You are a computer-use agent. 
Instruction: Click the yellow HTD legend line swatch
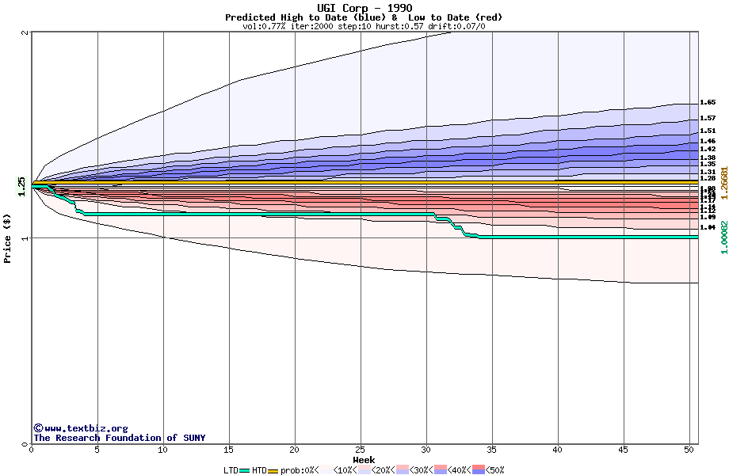point(273,471)
